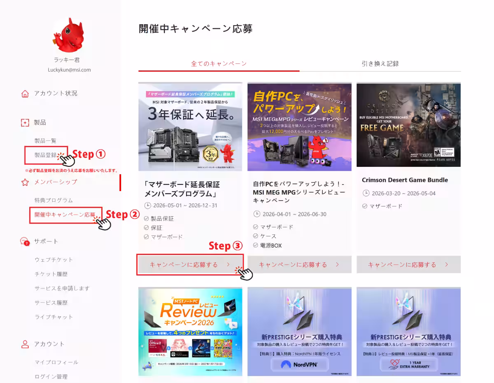Open the 3年保証へ延長 campaign banner image
Screen dimensions: 494x383
tap(190, 127)
